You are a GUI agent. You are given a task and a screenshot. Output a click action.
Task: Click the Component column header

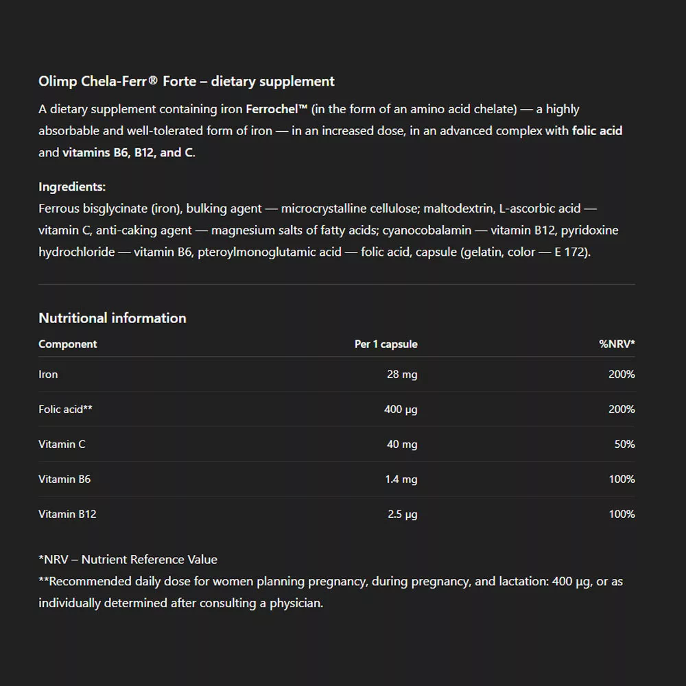pyautogui.click(x=68, y=344)
